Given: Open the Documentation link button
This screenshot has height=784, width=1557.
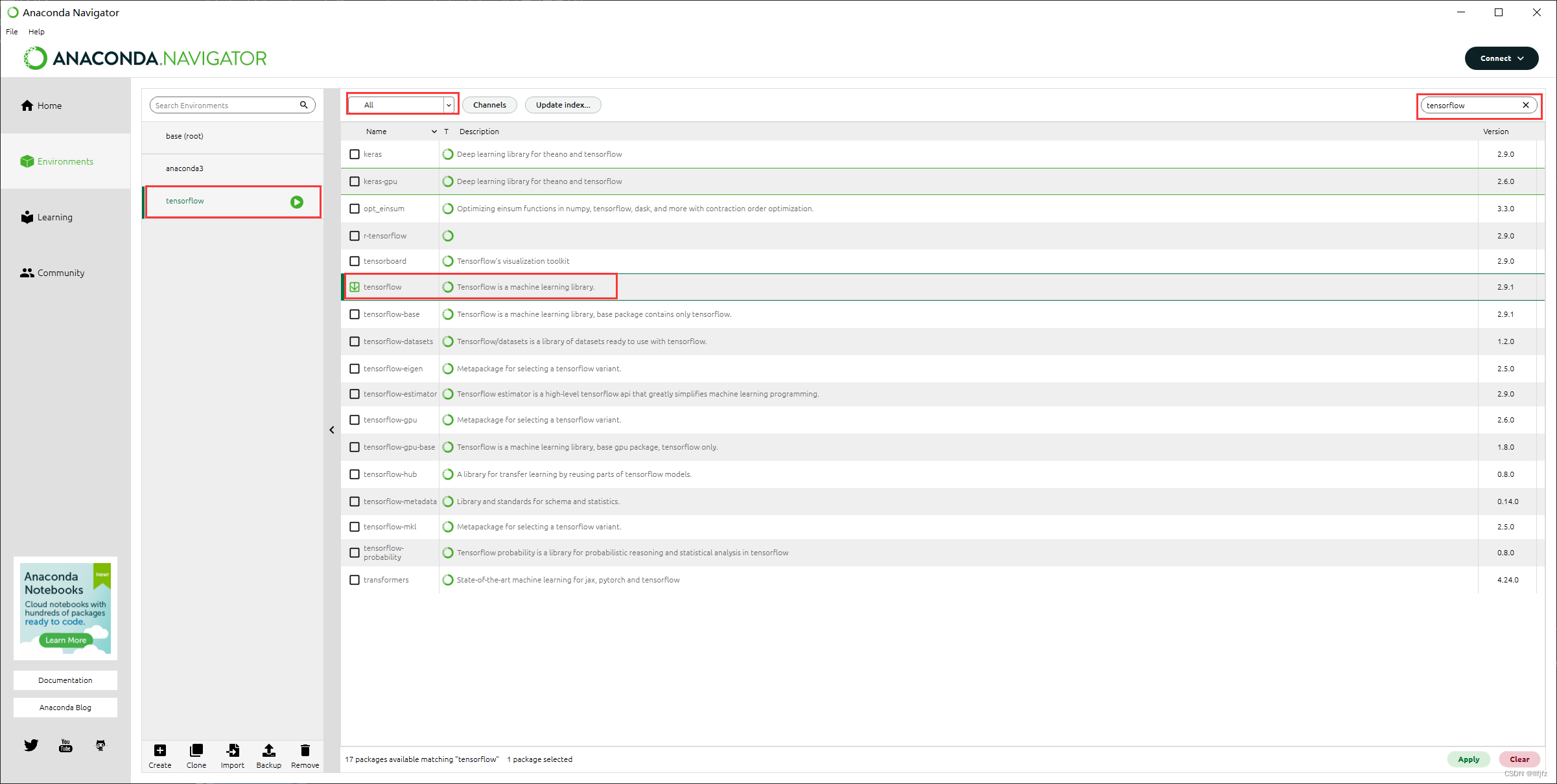Looking at the screenshot, I should coord(65,680).
